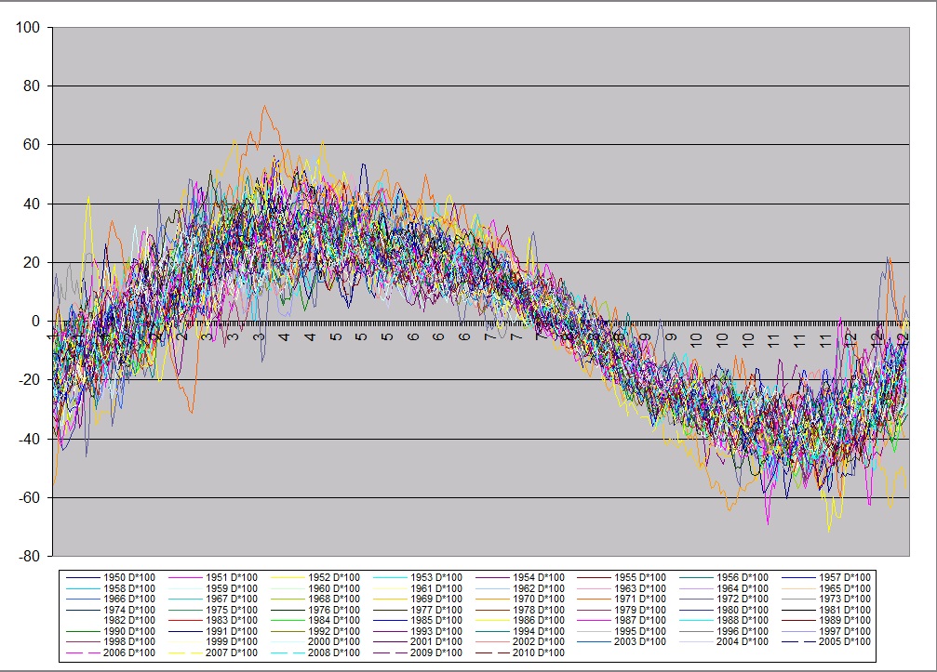Click the 1950 D*100 legend entry

coord(129,577)
